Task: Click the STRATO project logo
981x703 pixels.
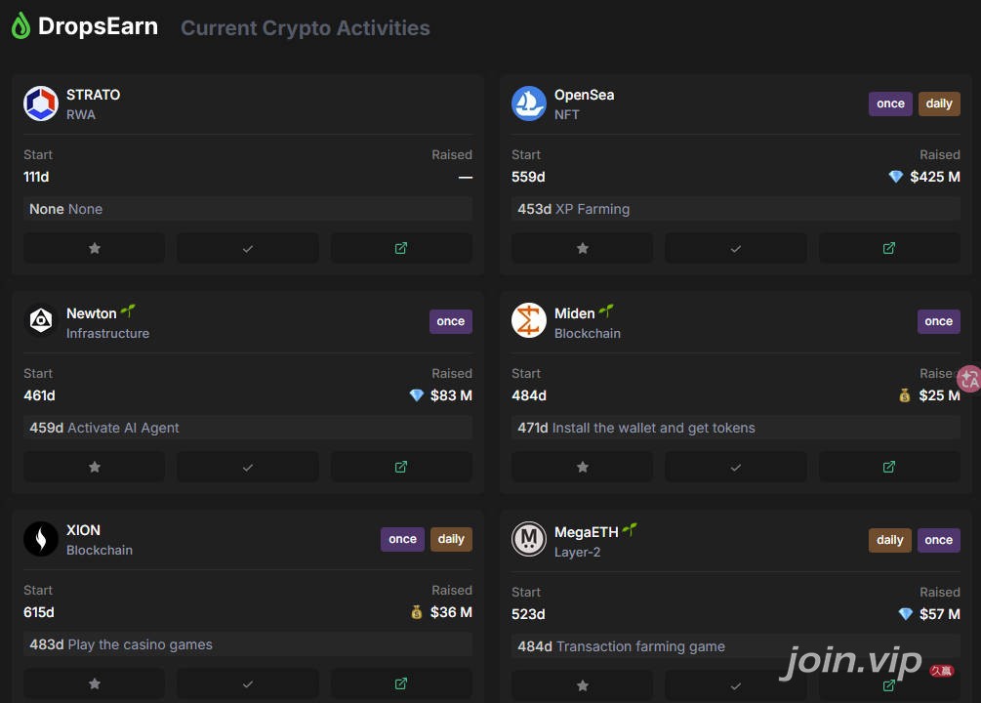Action: click(41, 103)
